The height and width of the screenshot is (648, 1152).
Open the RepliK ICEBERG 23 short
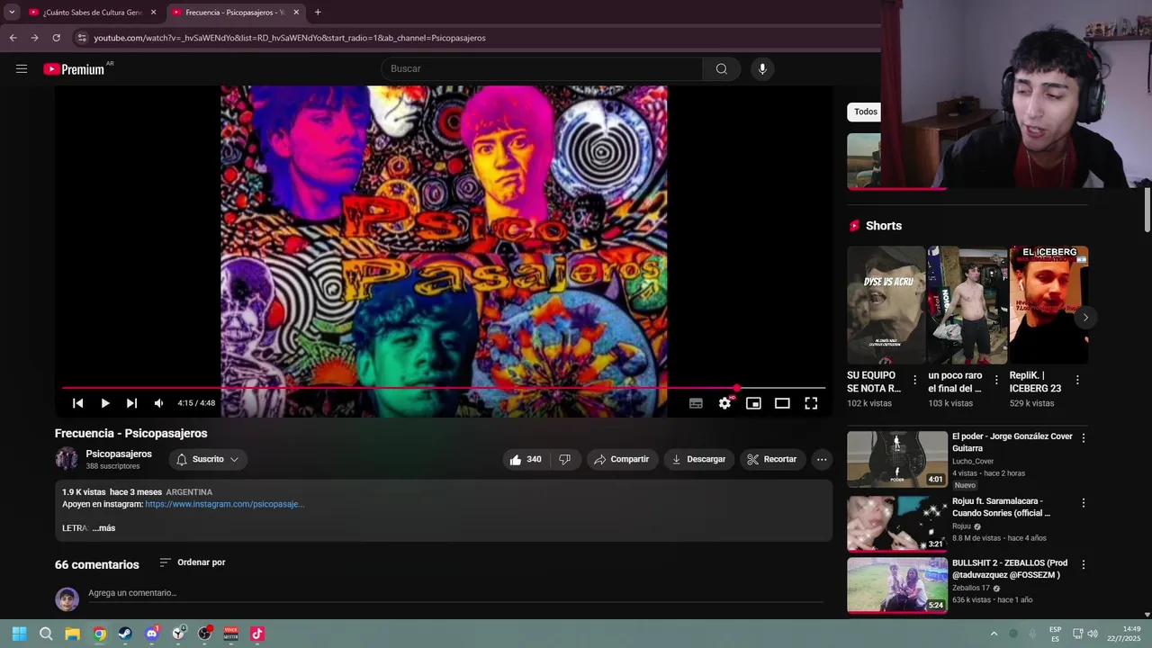tap(1048, 305)
